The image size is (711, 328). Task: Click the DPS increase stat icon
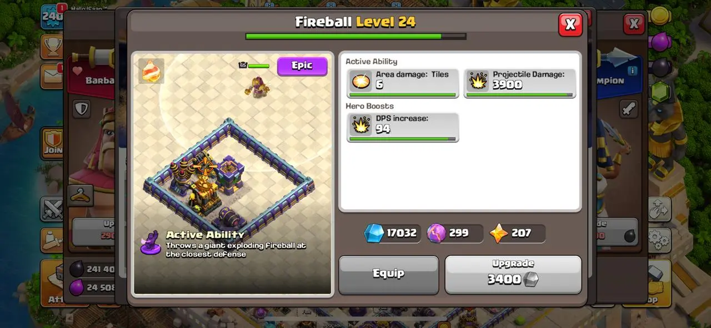(361, 125)
